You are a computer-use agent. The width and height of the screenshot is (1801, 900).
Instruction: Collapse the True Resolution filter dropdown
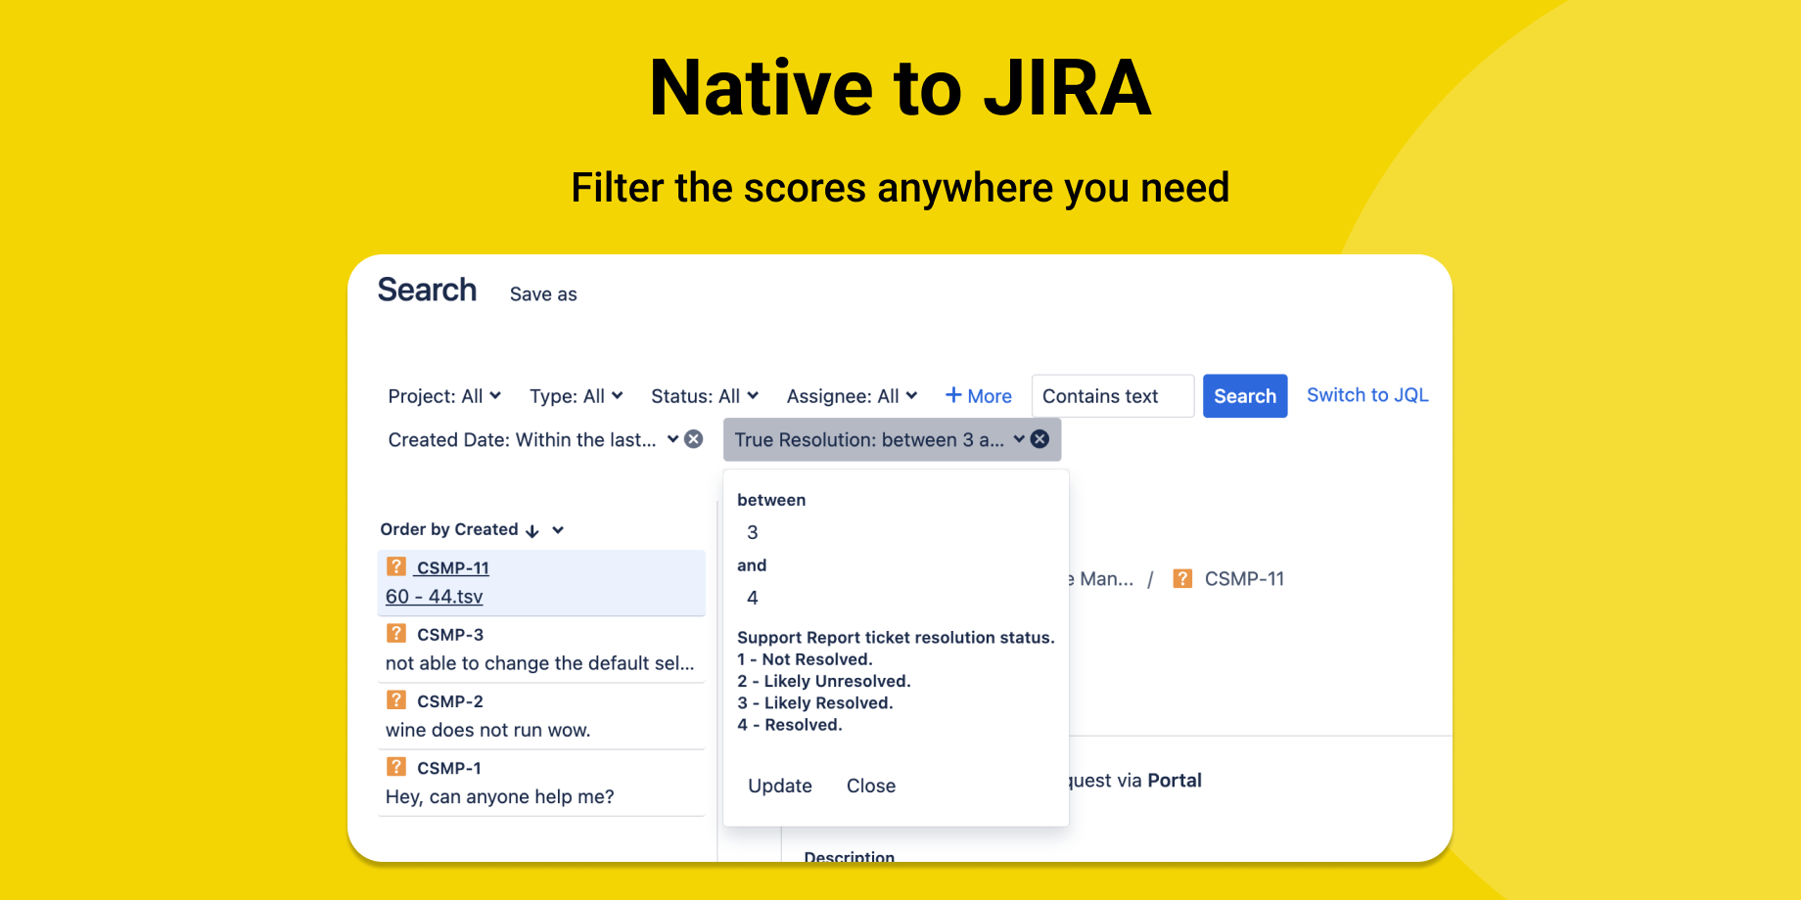(1019, 439)
